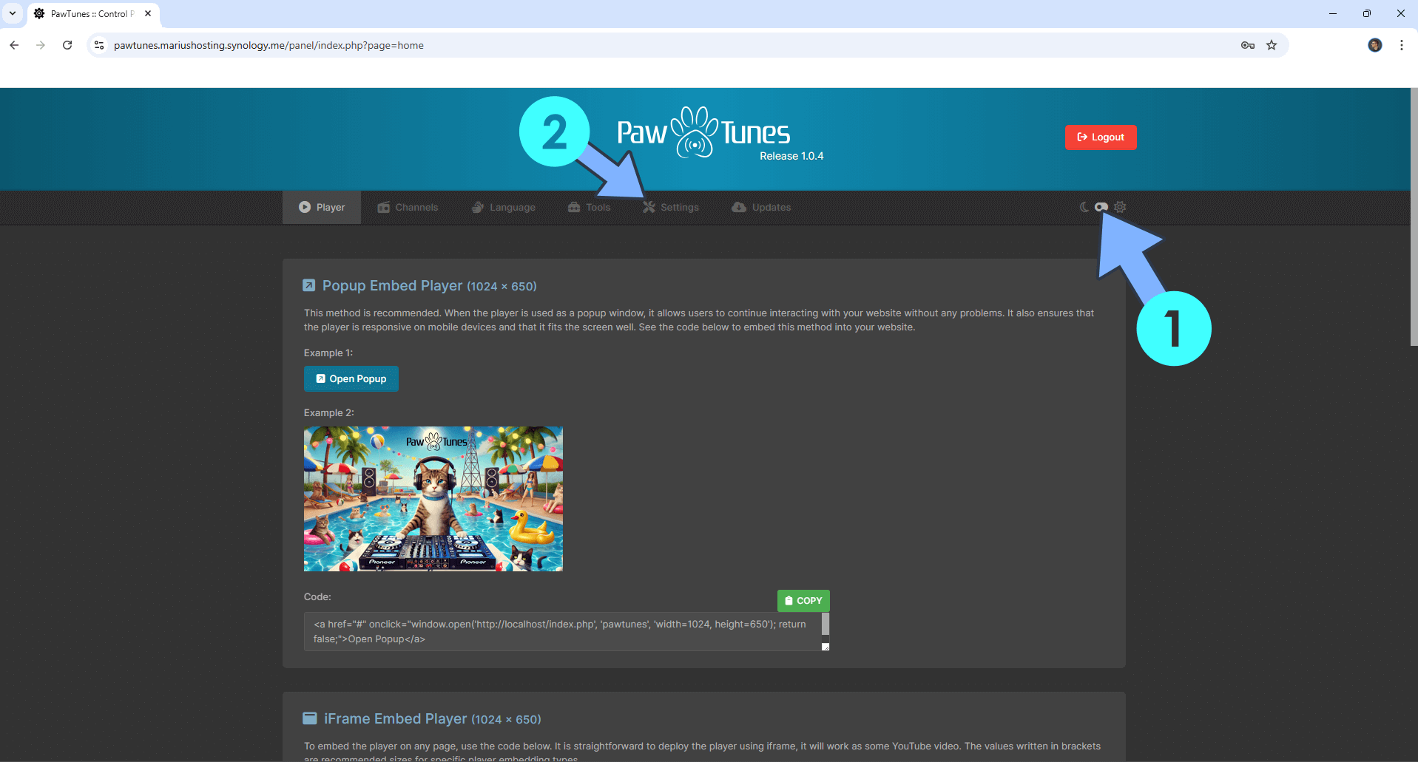Select the PawTunes Control Panel browser tab

93,13
